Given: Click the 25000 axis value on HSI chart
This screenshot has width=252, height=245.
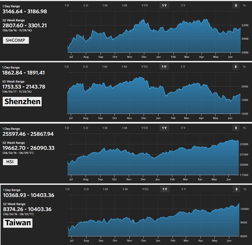Looking at the screenshot, I should click(244, 144).
